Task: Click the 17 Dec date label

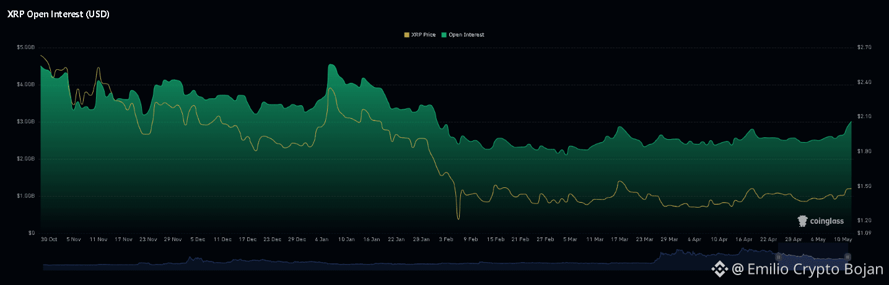Action: pos(247,239)
